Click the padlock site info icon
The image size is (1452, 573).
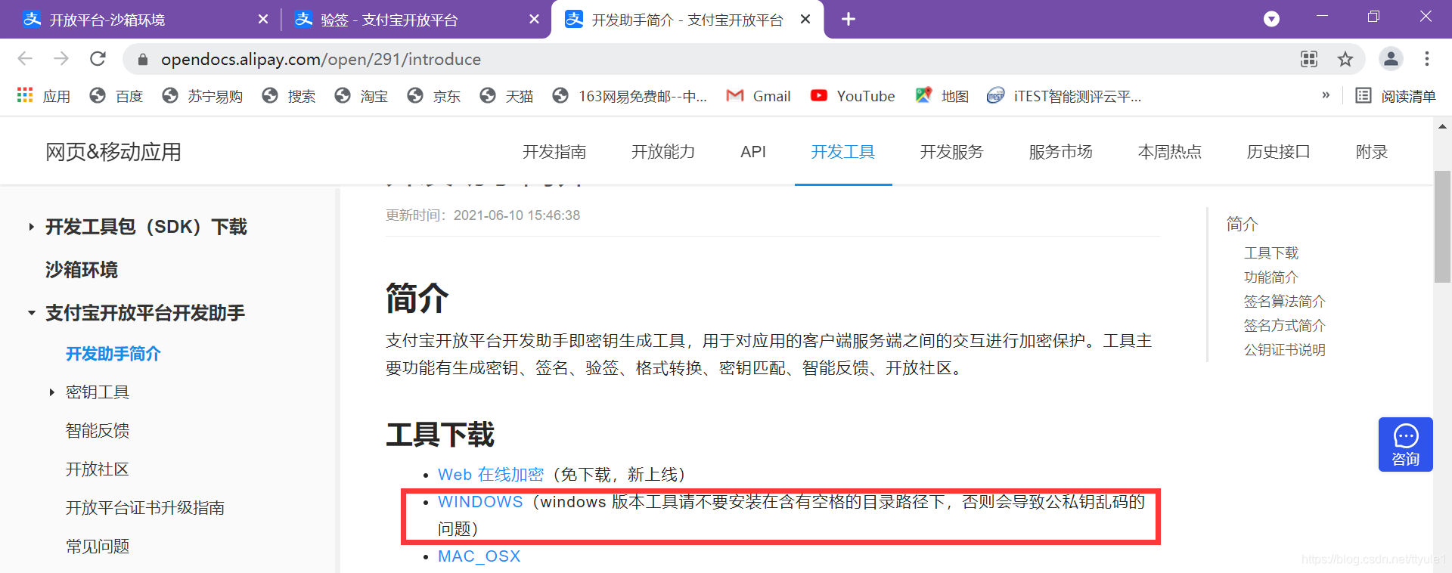(143, 59)
